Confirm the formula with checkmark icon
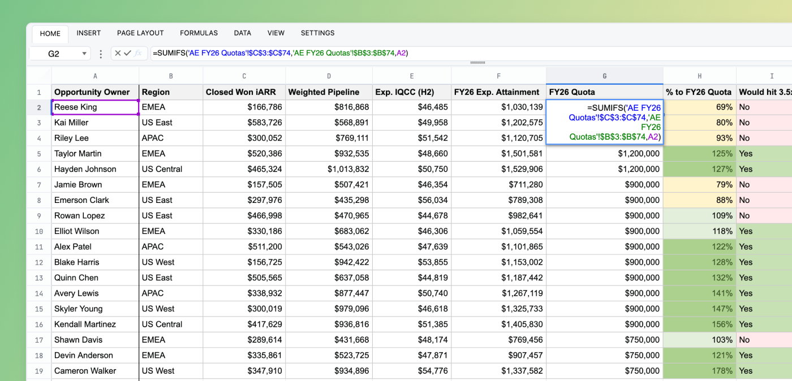This screenshot has height=381, width=792. tap(127, 53)
